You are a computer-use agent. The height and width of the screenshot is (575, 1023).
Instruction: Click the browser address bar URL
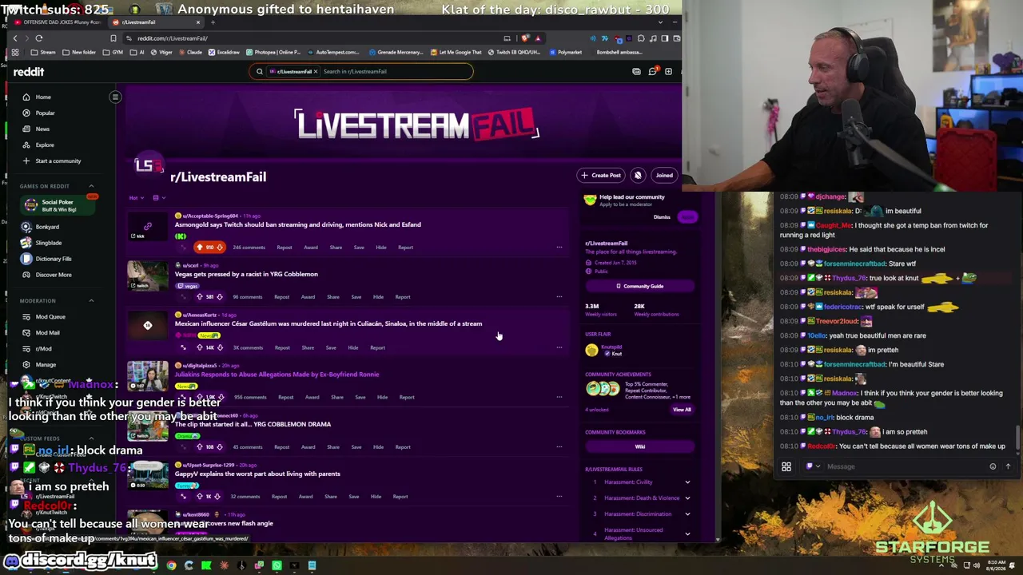[x=172, y=38]
